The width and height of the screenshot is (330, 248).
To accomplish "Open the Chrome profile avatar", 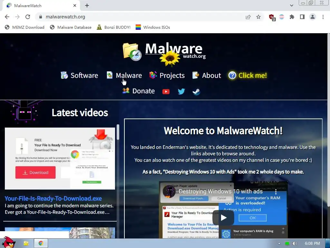I will [x=313, y=17].
